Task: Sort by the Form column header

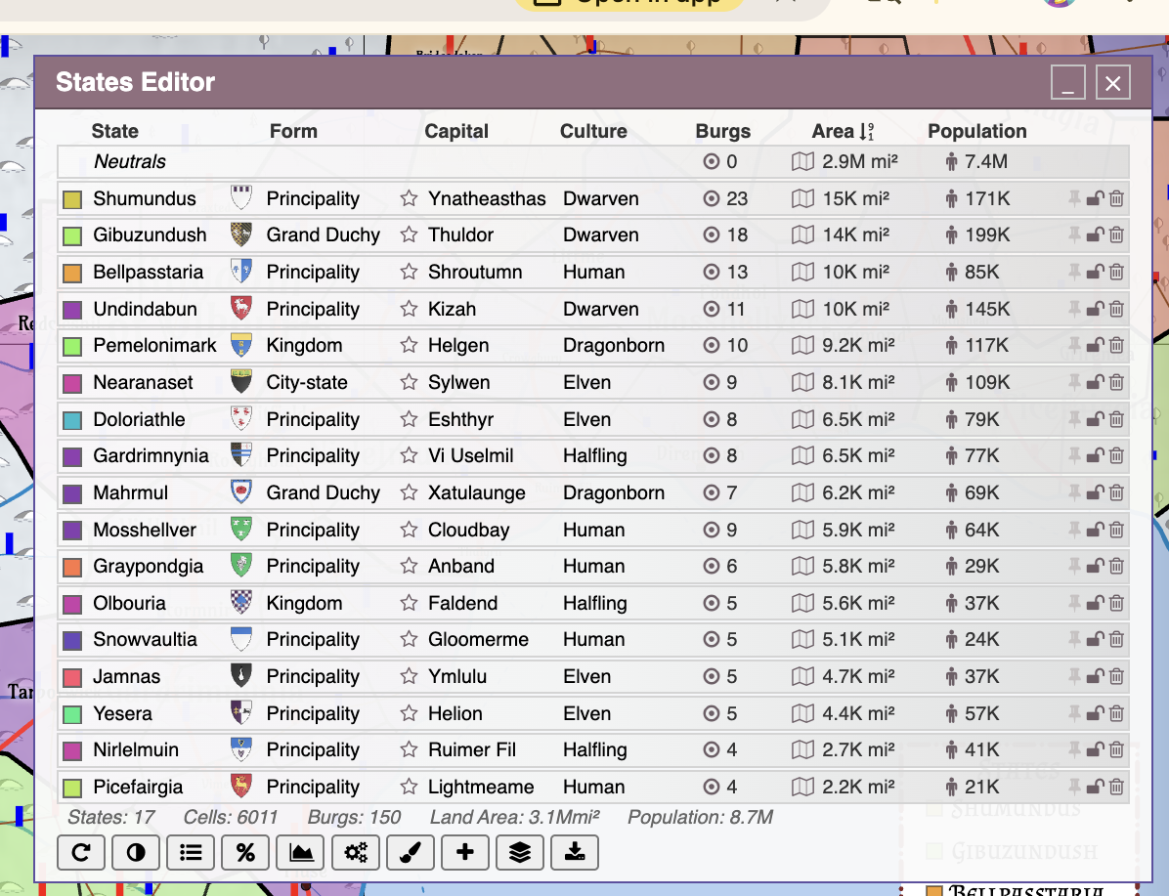Action: click(x=294, y=131)
